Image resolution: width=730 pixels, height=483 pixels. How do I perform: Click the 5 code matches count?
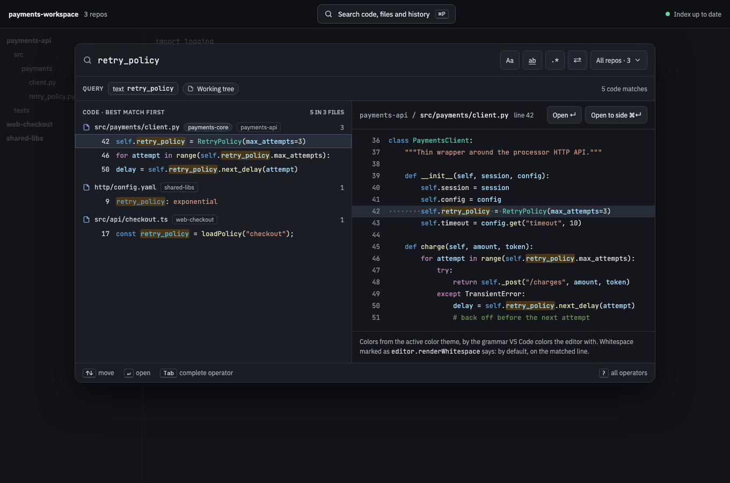click(x=624, y=89)
